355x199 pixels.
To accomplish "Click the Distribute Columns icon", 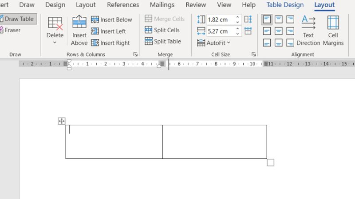I will coord(248,31).
